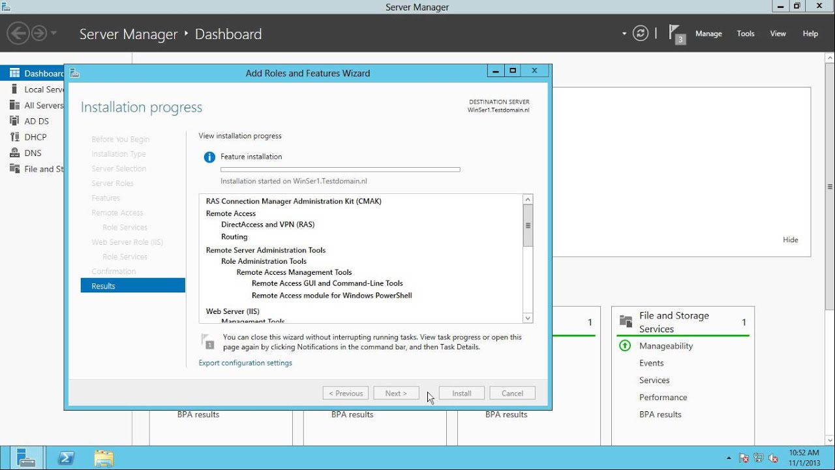Click the Server Manager forward arrow
The width and height of the screenshot is (835, 470).
point(39,33)
